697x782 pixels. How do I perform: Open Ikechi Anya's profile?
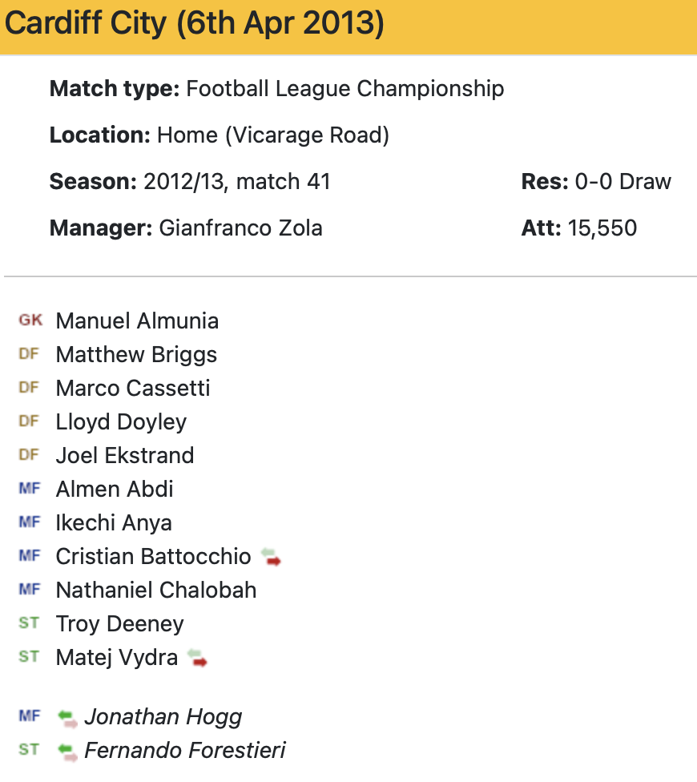click(x=114, y=523)
